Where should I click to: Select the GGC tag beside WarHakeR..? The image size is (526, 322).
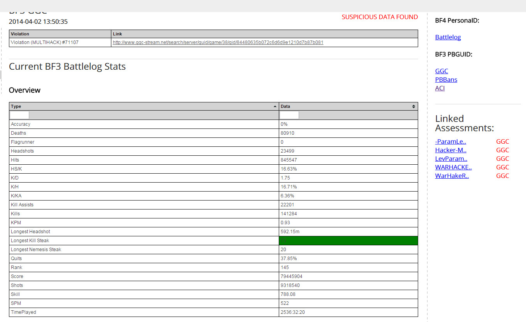503,176
